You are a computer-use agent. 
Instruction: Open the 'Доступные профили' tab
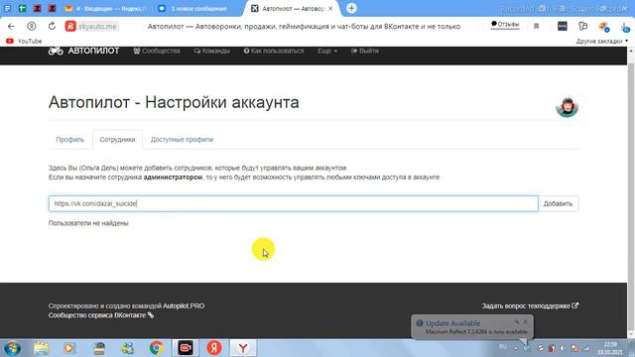182,139
